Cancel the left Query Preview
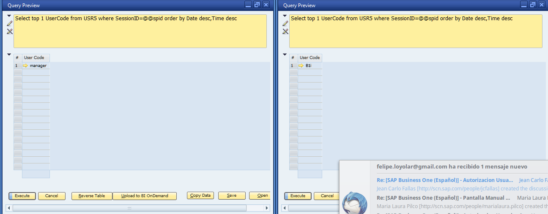 tap(52, 196)
